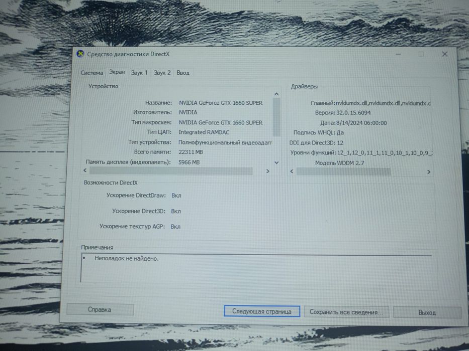The image size is (469, 351).
Task: Click the Неполадок не найдено note
Action: point(127,258)
